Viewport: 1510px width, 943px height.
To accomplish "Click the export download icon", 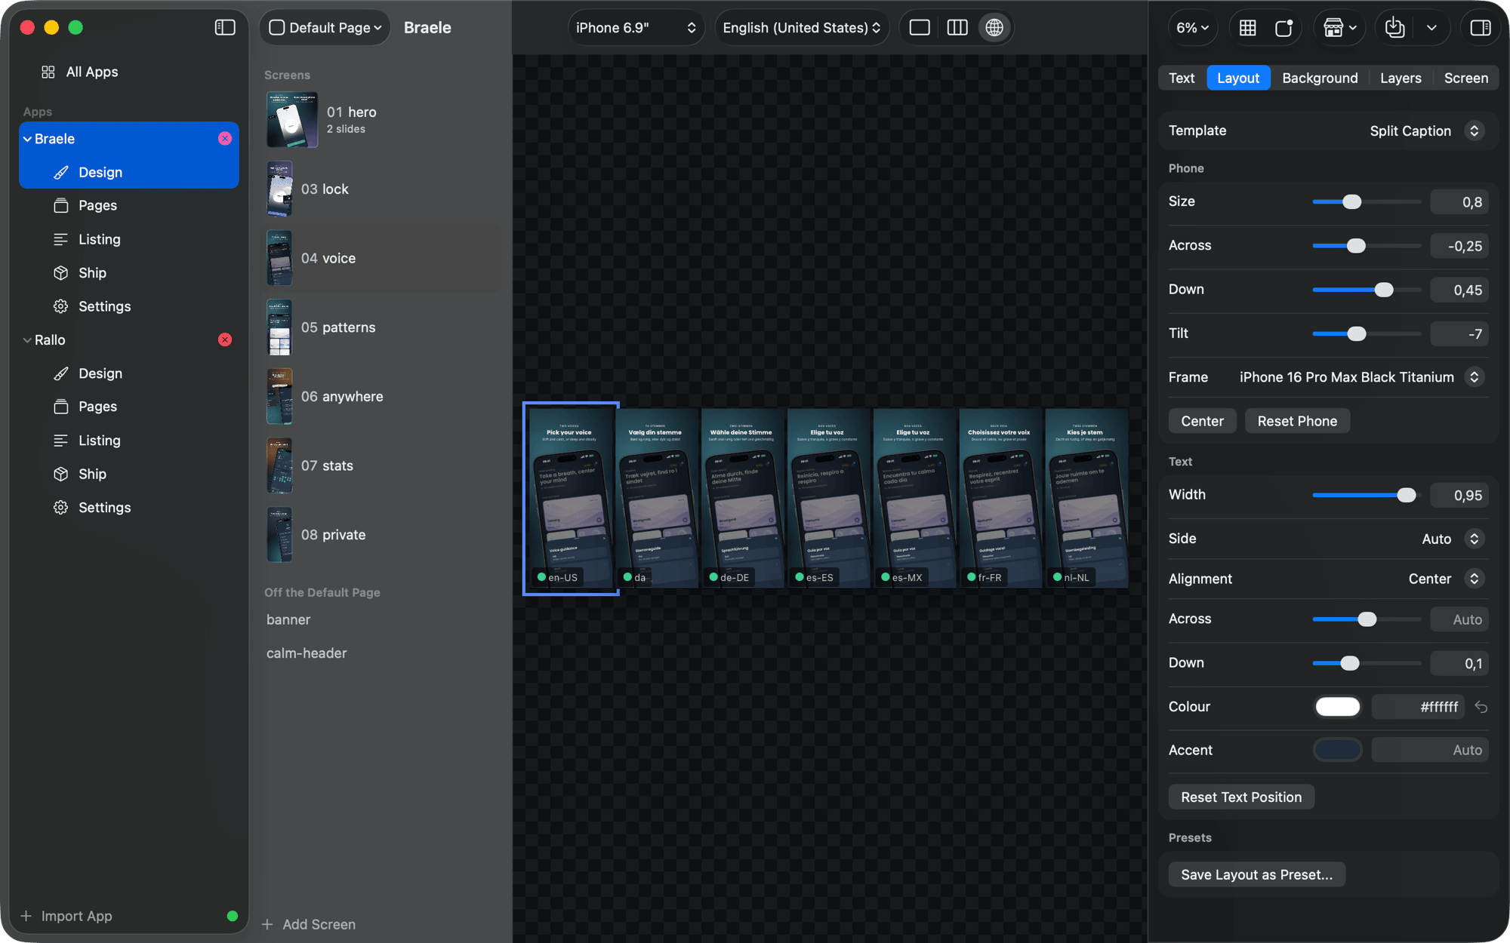I will [x=1394, y=28].
